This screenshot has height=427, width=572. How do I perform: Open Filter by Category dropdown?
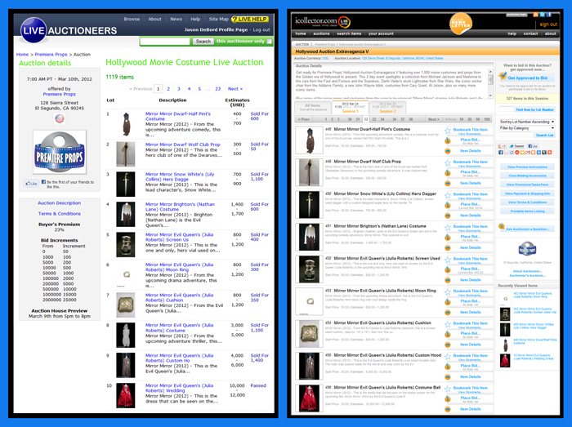click(x=527, y=128)
